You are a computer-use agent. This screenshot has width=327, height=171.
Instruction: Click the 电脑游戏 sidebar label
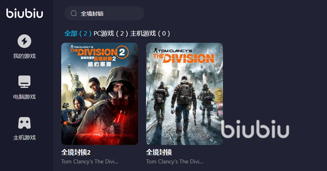pos(24,97)
